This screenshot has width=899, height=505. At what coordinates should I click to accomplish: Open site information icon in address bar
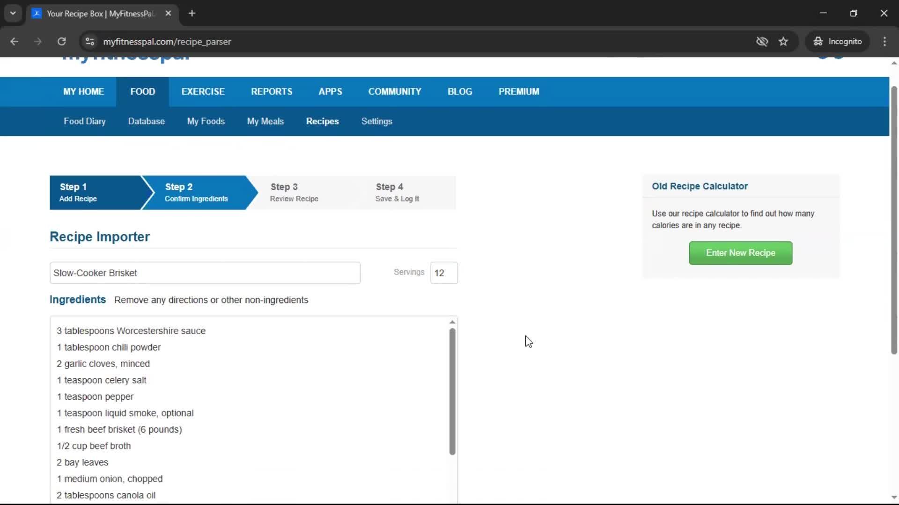(89, 42)
